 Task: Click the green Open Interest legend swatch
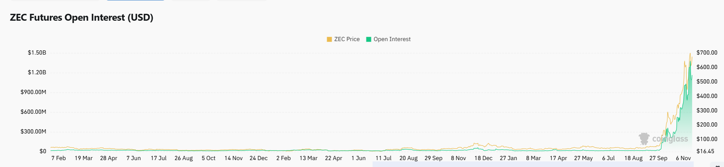pos(369,39)
